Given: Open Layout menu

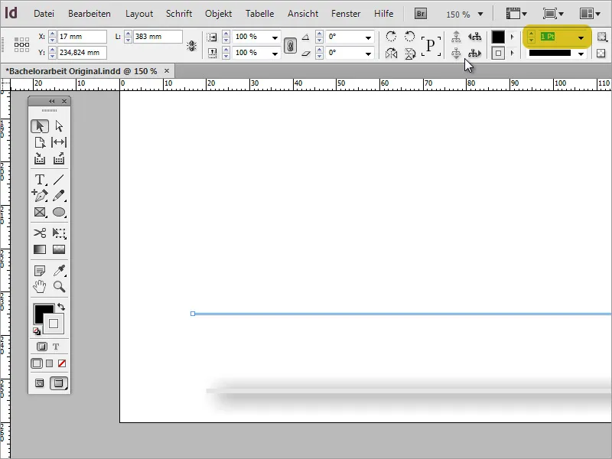Looking at the screenshot, I should pyautogui.click(x=139, y=14).
